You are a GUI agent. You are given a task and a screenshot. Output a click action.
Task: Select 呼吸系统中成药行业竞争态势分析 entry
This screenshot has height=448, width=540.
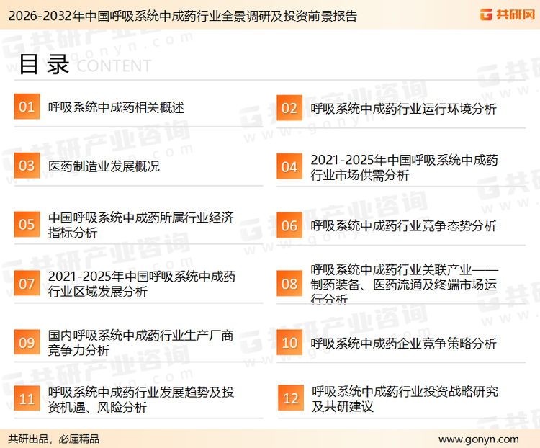(403, 225)
